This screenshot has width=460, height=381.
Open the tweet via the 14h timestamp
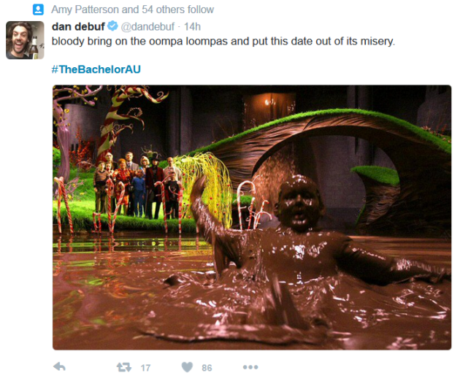tap(192, 27)
